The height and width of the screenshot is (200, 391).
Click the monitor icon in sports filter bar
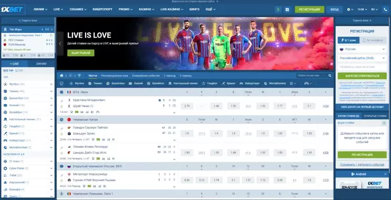62,83
